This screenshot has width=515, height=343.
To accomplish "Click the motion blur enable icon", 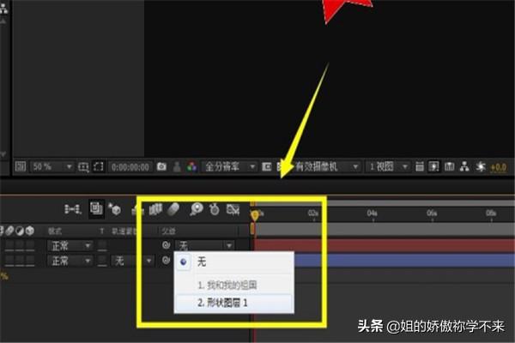I will [x=172, y=208].
